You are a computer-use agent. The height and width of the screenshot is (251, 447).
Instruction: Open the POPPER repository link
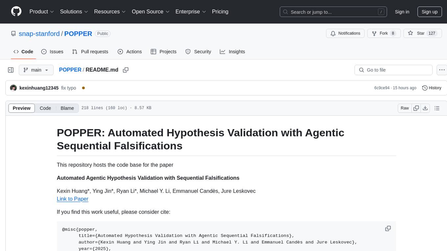[x=78, y=34]
